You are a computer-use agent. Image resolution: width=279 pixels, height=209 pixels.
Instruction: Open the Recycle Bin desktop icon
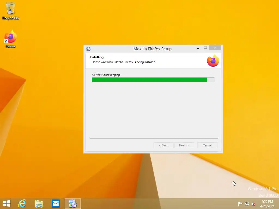click(x=11, y=11)
